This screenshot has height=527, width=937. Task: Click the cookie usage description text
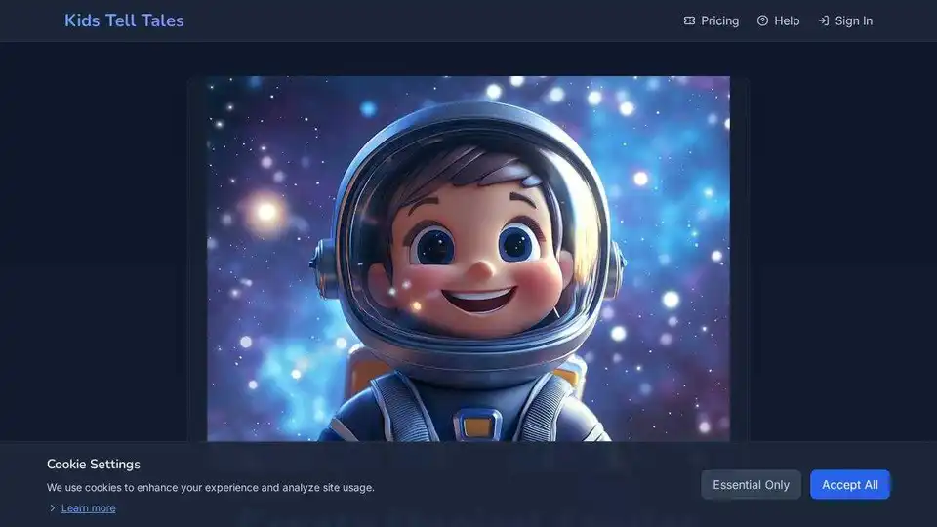(x=210, y=487)
